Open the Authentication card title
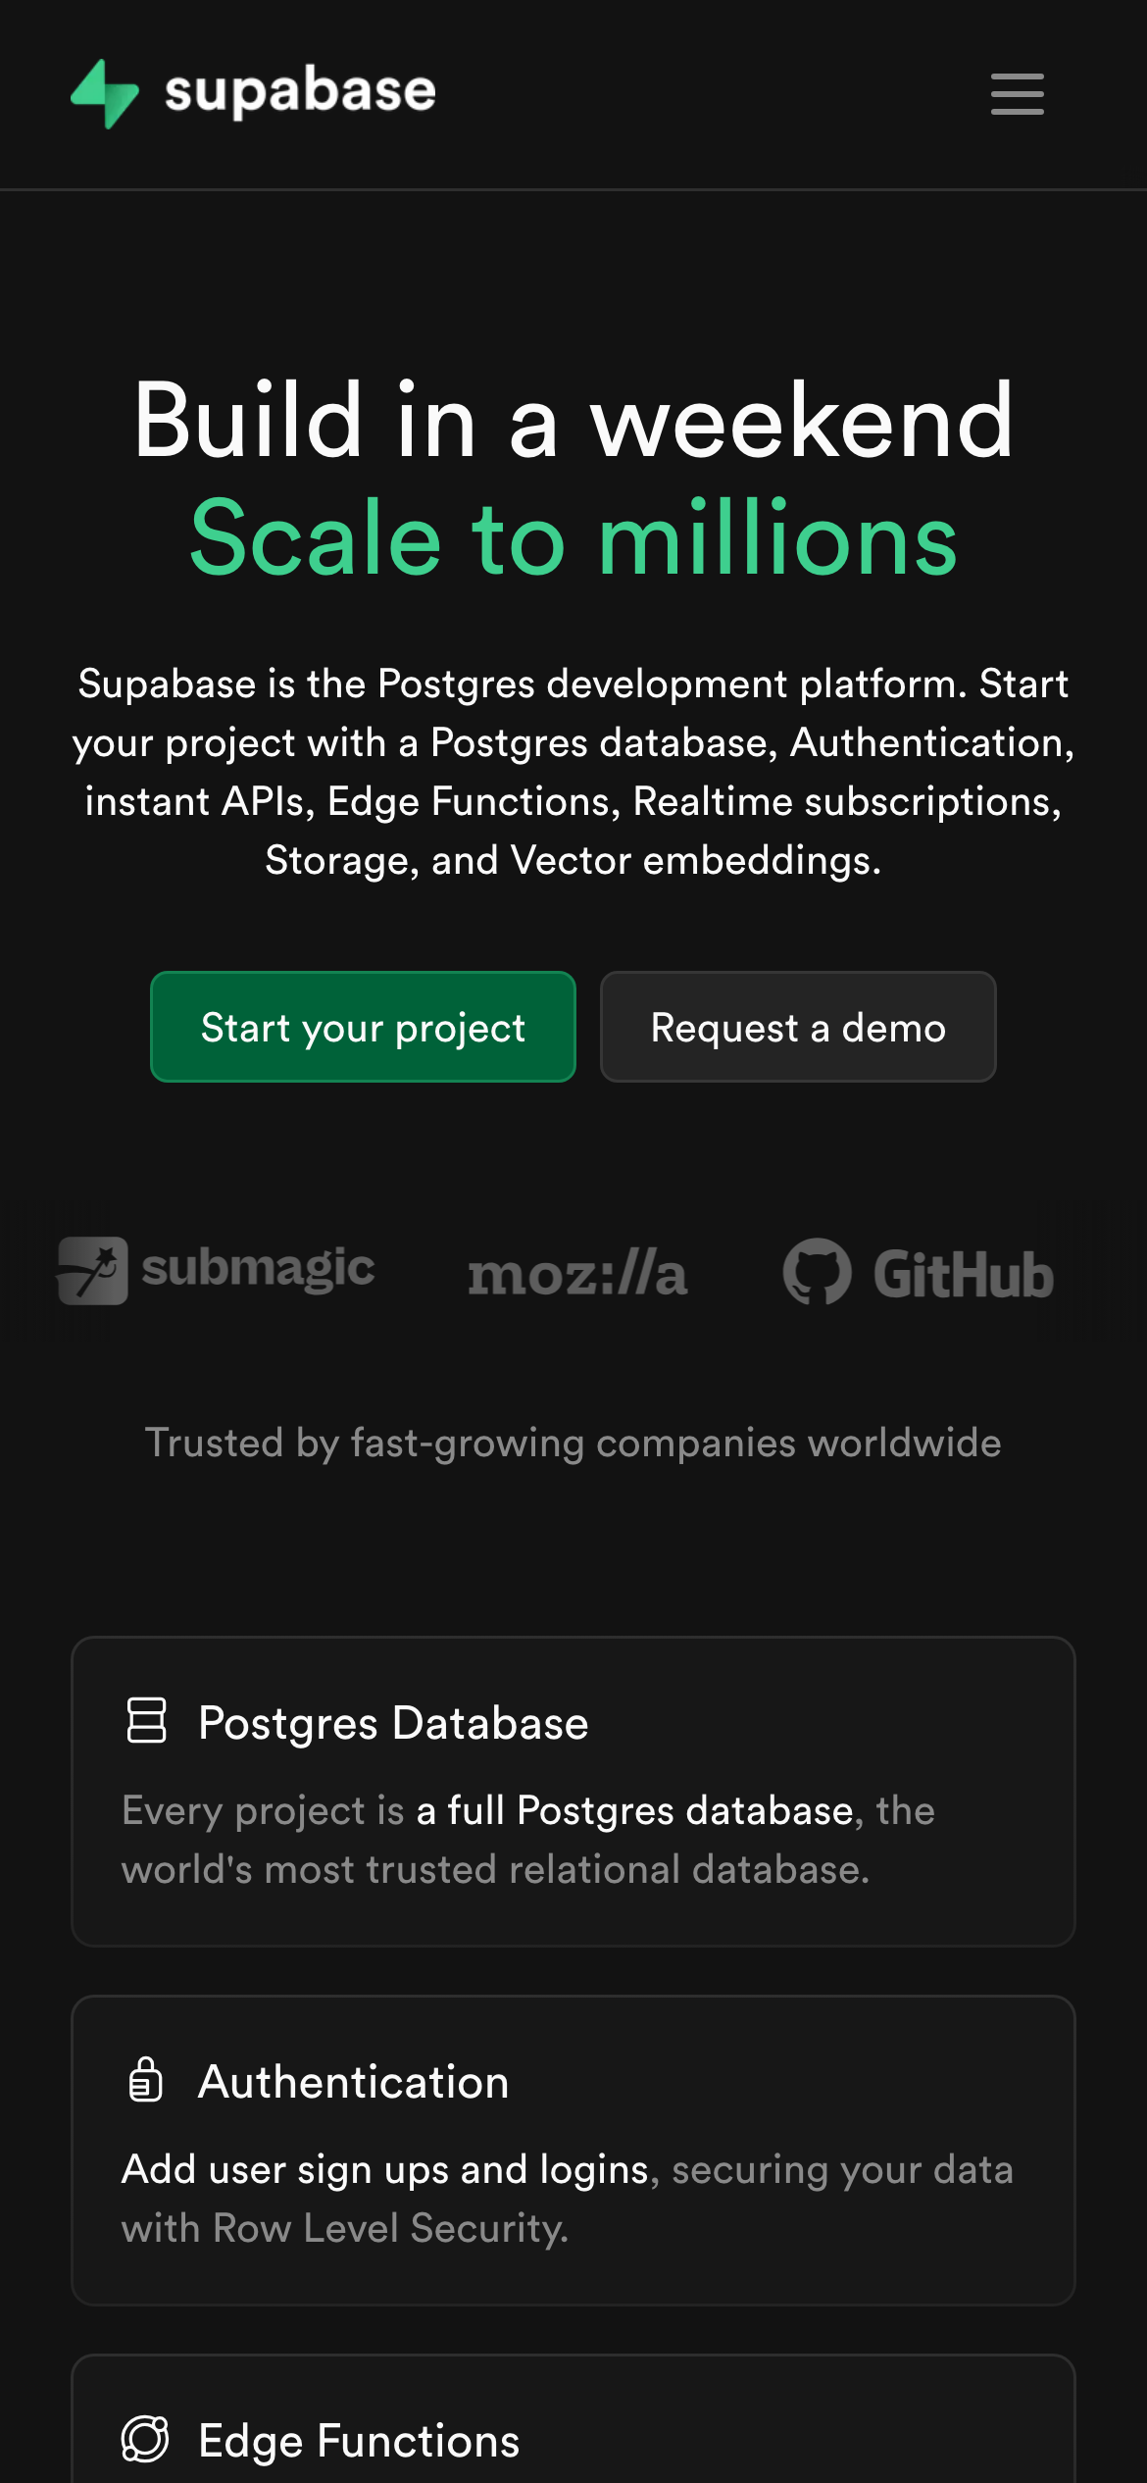Image resolution: width=1147 pixels, height=2483 pixels. (354, 2082)
